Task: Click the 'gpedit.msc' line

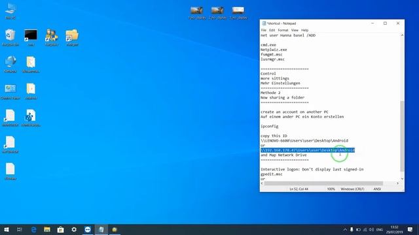Action: [x=272, y=174]
